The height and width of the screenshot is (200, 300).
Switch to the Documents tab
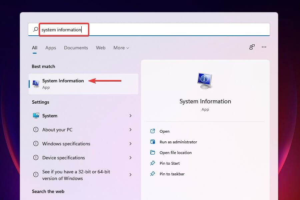76,48
